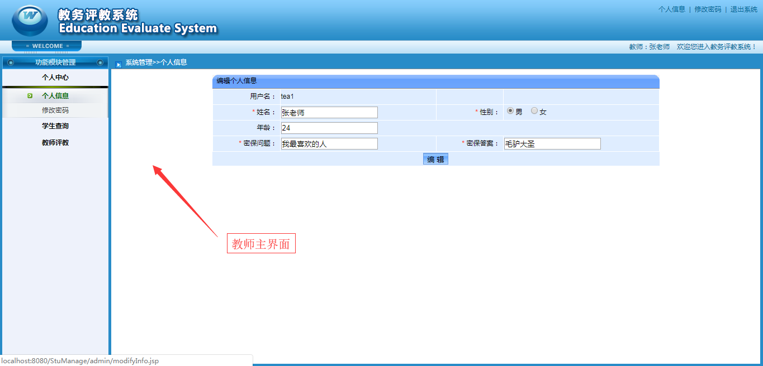Select 修改密码 from the sidebar submenu
763x366 pixels.
pyautogui.click(x=55, y=110)
